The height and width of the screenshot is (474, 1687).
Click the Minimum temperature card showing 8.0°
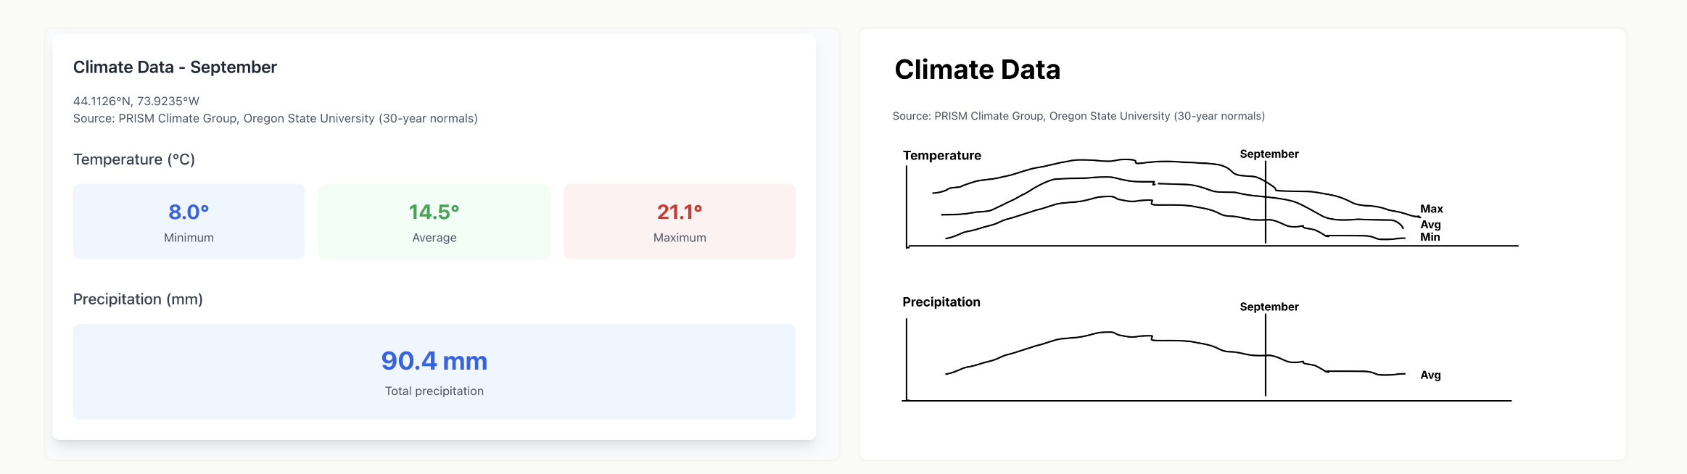[189, 221]
